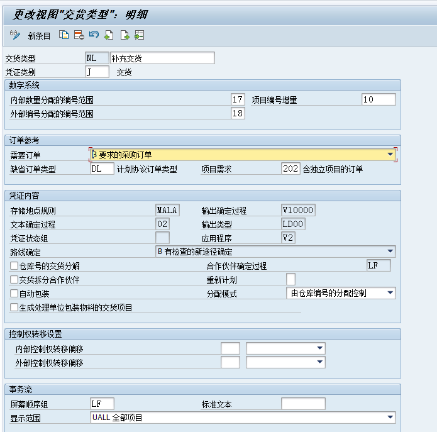This screenshot has height=432, width=437.
Task: Click the copy-as icon in toolbar
Action: coord(64,35)
